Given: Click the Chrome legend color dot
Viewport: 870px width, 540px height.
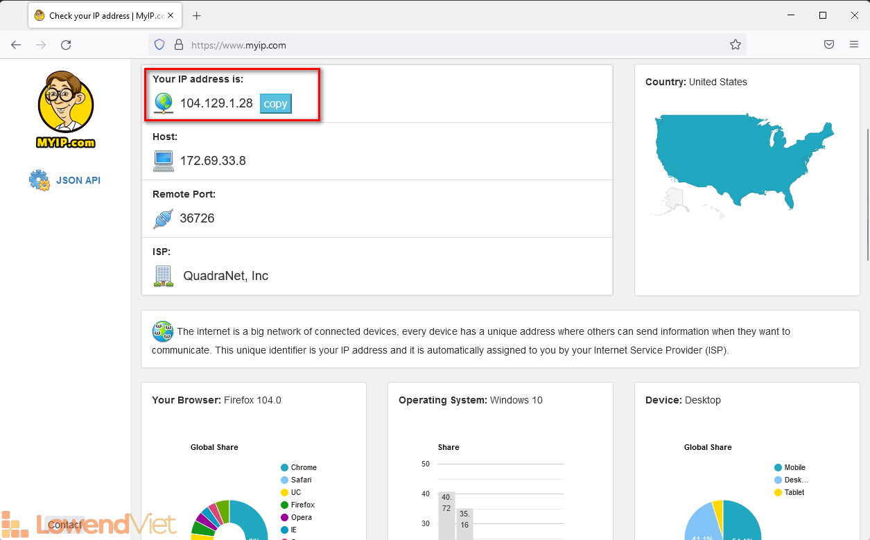Looking at the screenshot, I should tap(284, 468).
